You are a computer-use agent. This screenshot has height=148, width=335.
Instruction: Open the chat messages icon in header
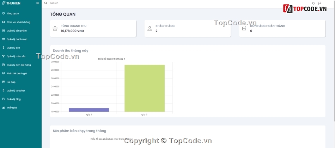point(319,3)
